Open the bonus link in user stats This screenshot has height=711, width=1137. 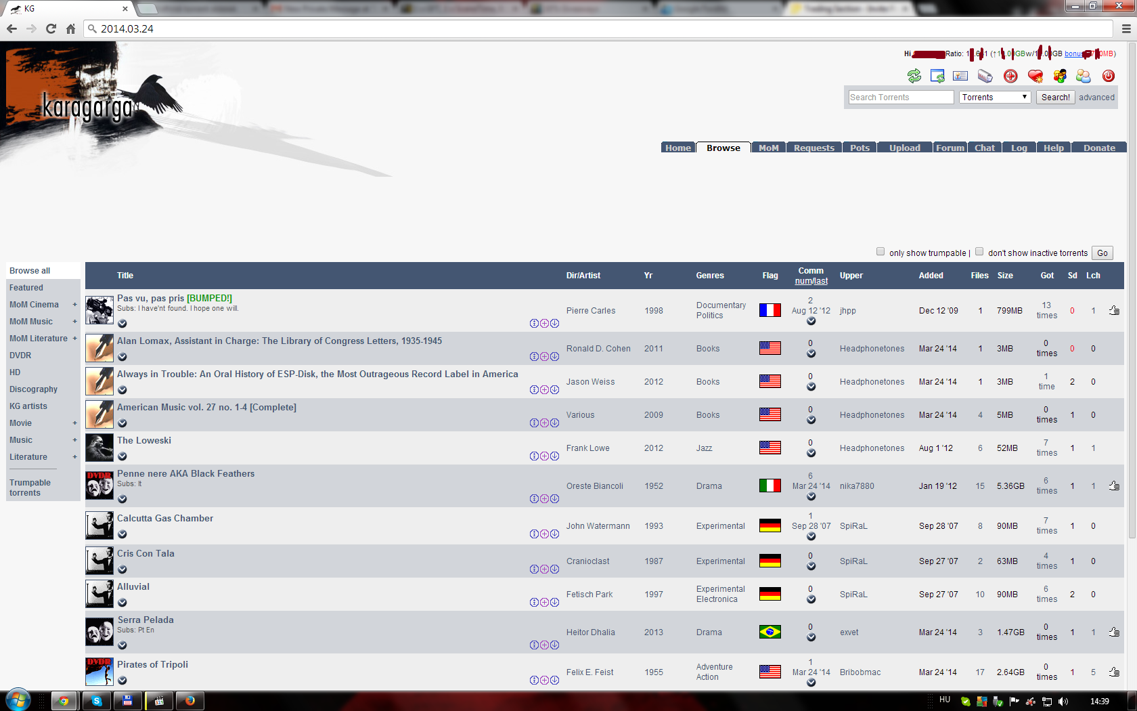click(1074, 53)
